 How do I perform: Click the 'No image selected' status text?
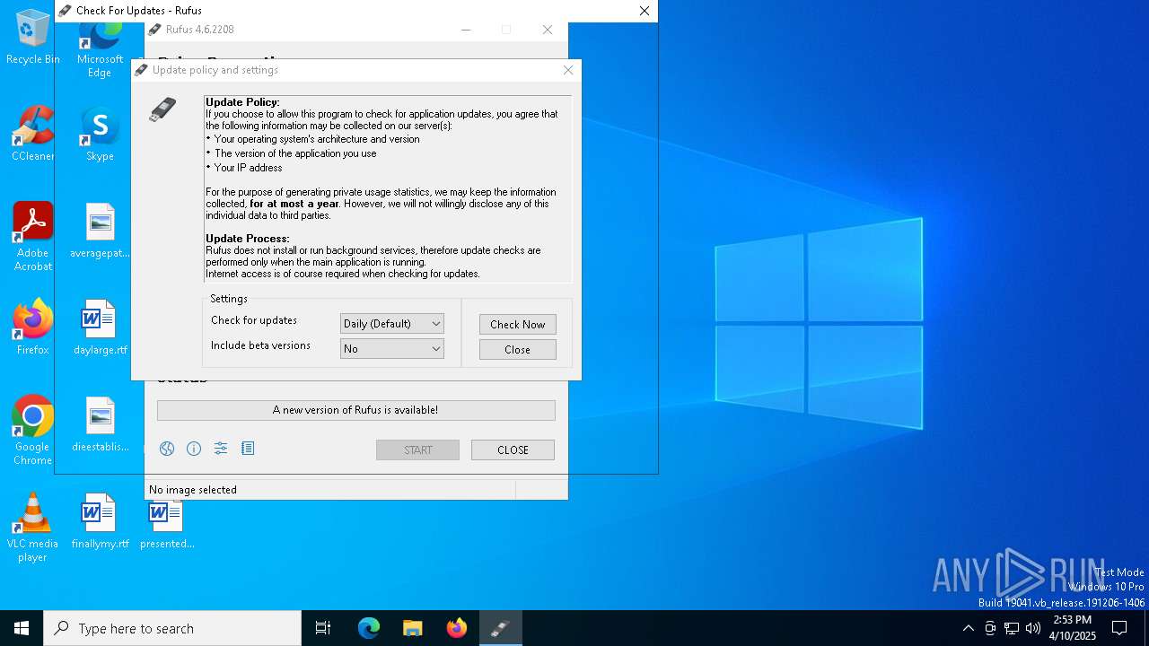[x=193, y=490]
